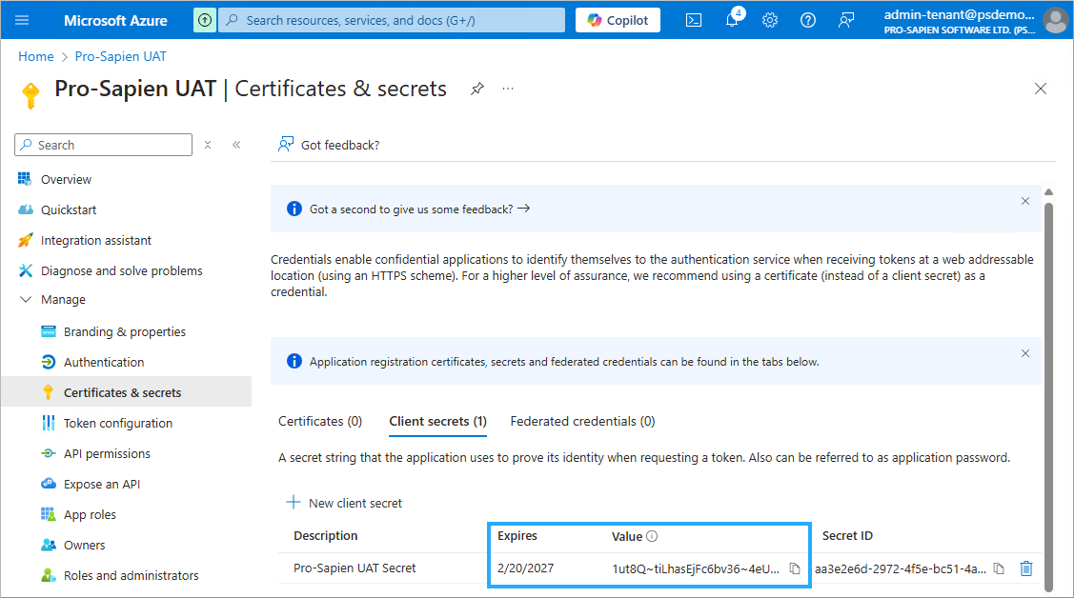Delete the Pro-Sapien UAT Secret
Image resolution: width=1074 pixels, height=598 pixels.
pyautogui.click(x=1025, y=568)
